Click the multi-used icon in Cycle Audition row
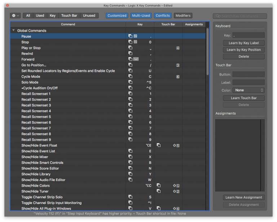 (130, 88)
